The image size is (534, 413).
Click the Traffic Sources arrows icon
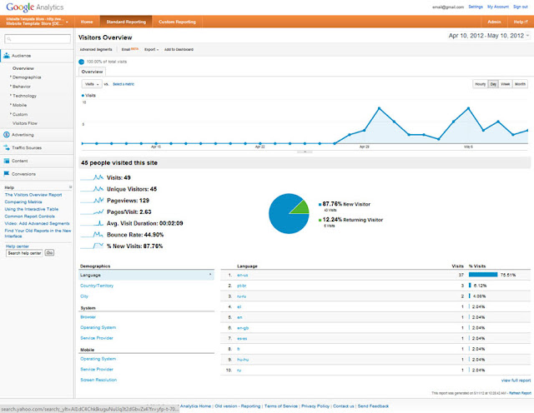[x=7, y=147]
